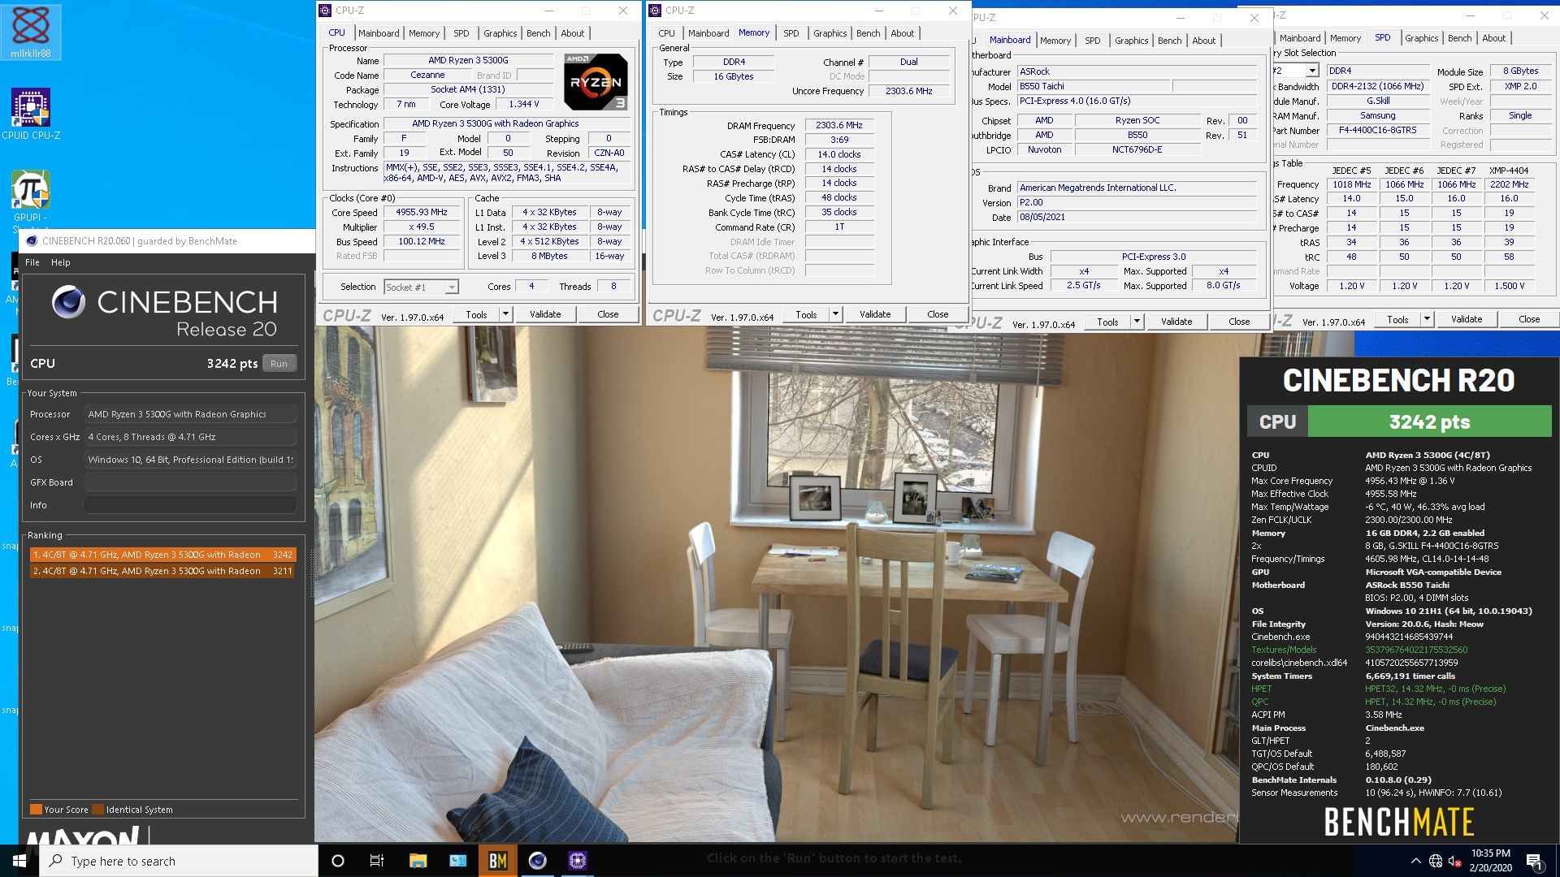Show hidden system tray icons
This screenshot has width=1560, height=877.
pos(1416,861)
